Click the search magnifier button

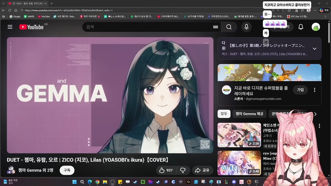pos(229,27)
